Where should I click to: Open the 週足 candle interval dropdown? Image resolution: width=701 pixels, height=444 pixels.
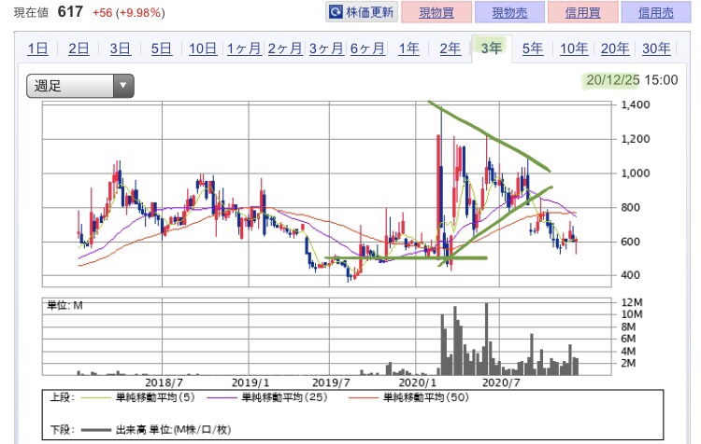point(80,86)
